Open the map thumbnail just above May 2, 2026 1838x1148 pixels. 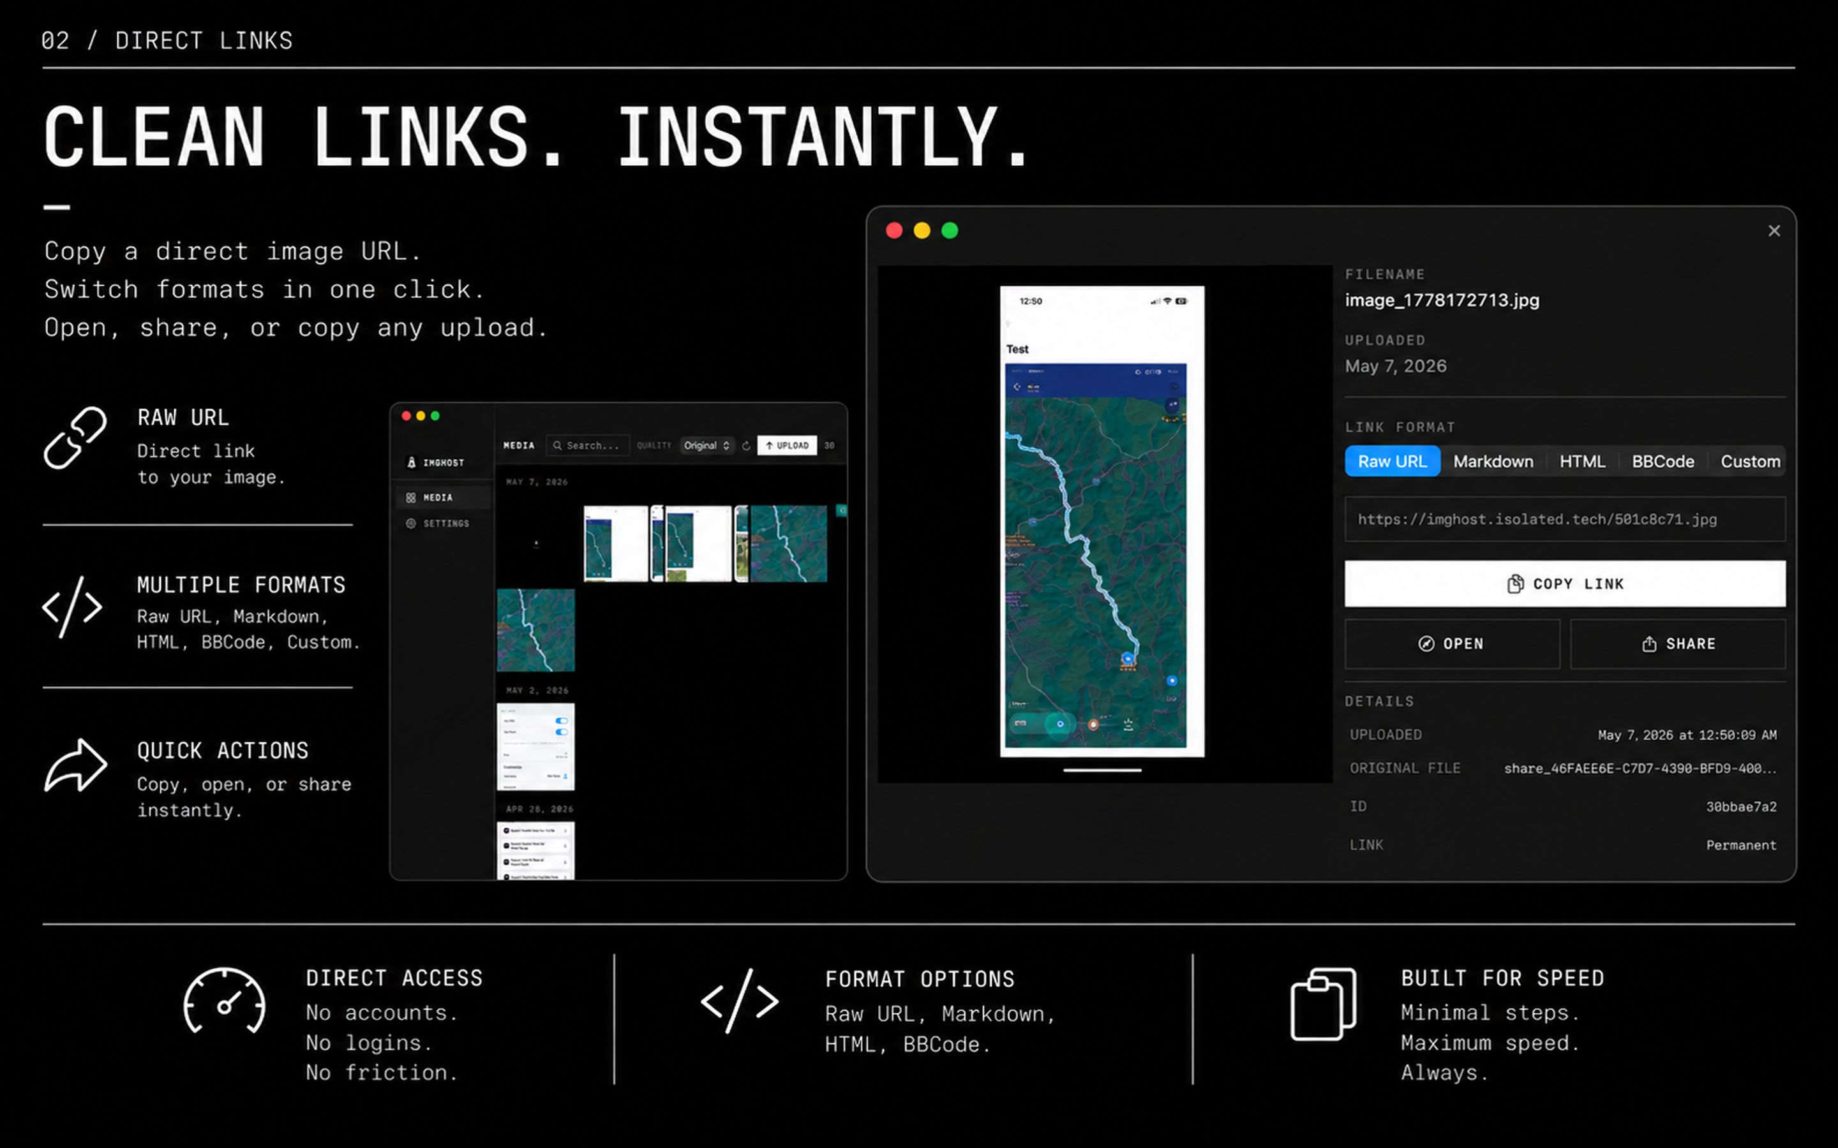click(x=535, y=630)
